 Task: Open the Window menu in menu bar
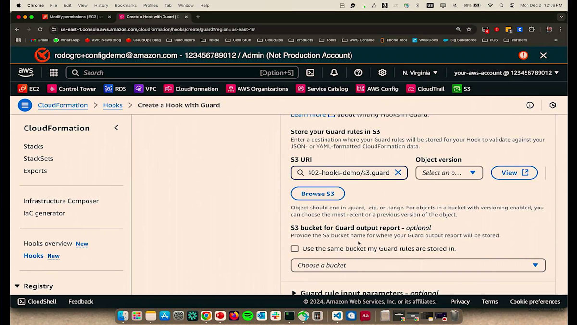pos(186,5)
